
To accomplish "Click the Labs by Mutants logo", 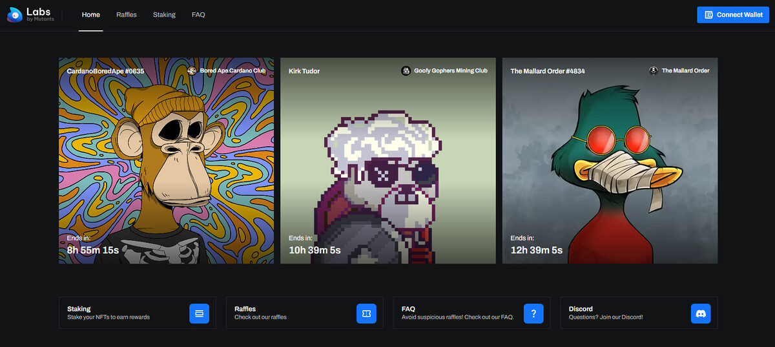I will (x=30, y=15).
